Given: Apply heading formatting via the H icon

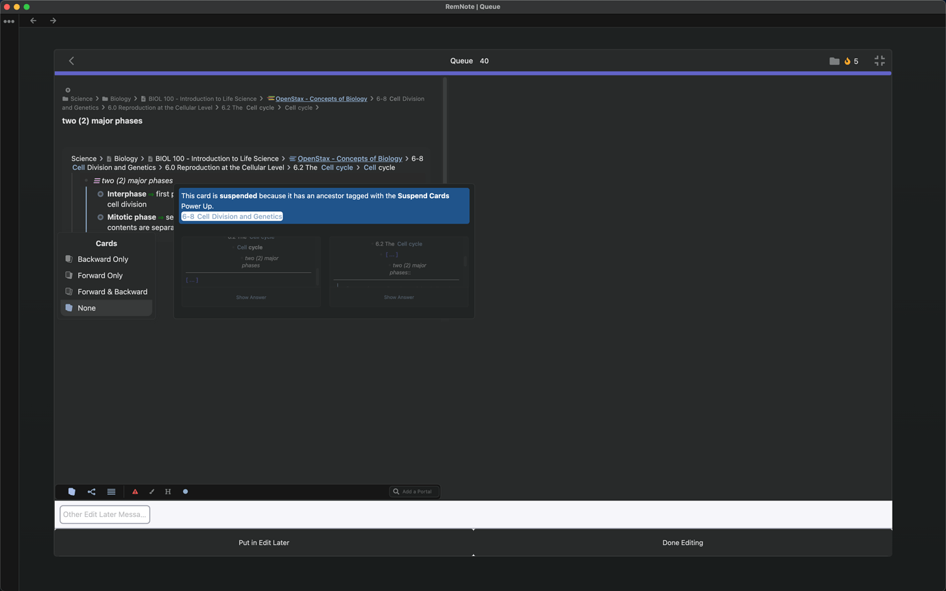Looking at the screenshot, I should coord(168,492).
